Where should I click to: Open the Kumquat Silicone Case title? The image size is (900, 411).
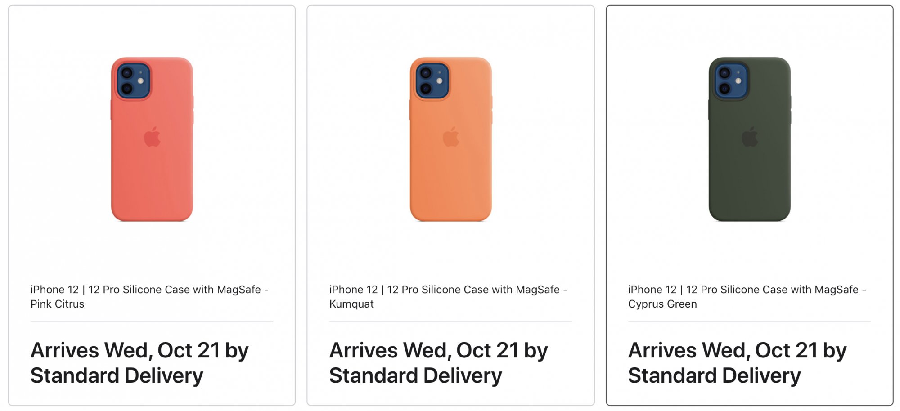tap(448, 297)
